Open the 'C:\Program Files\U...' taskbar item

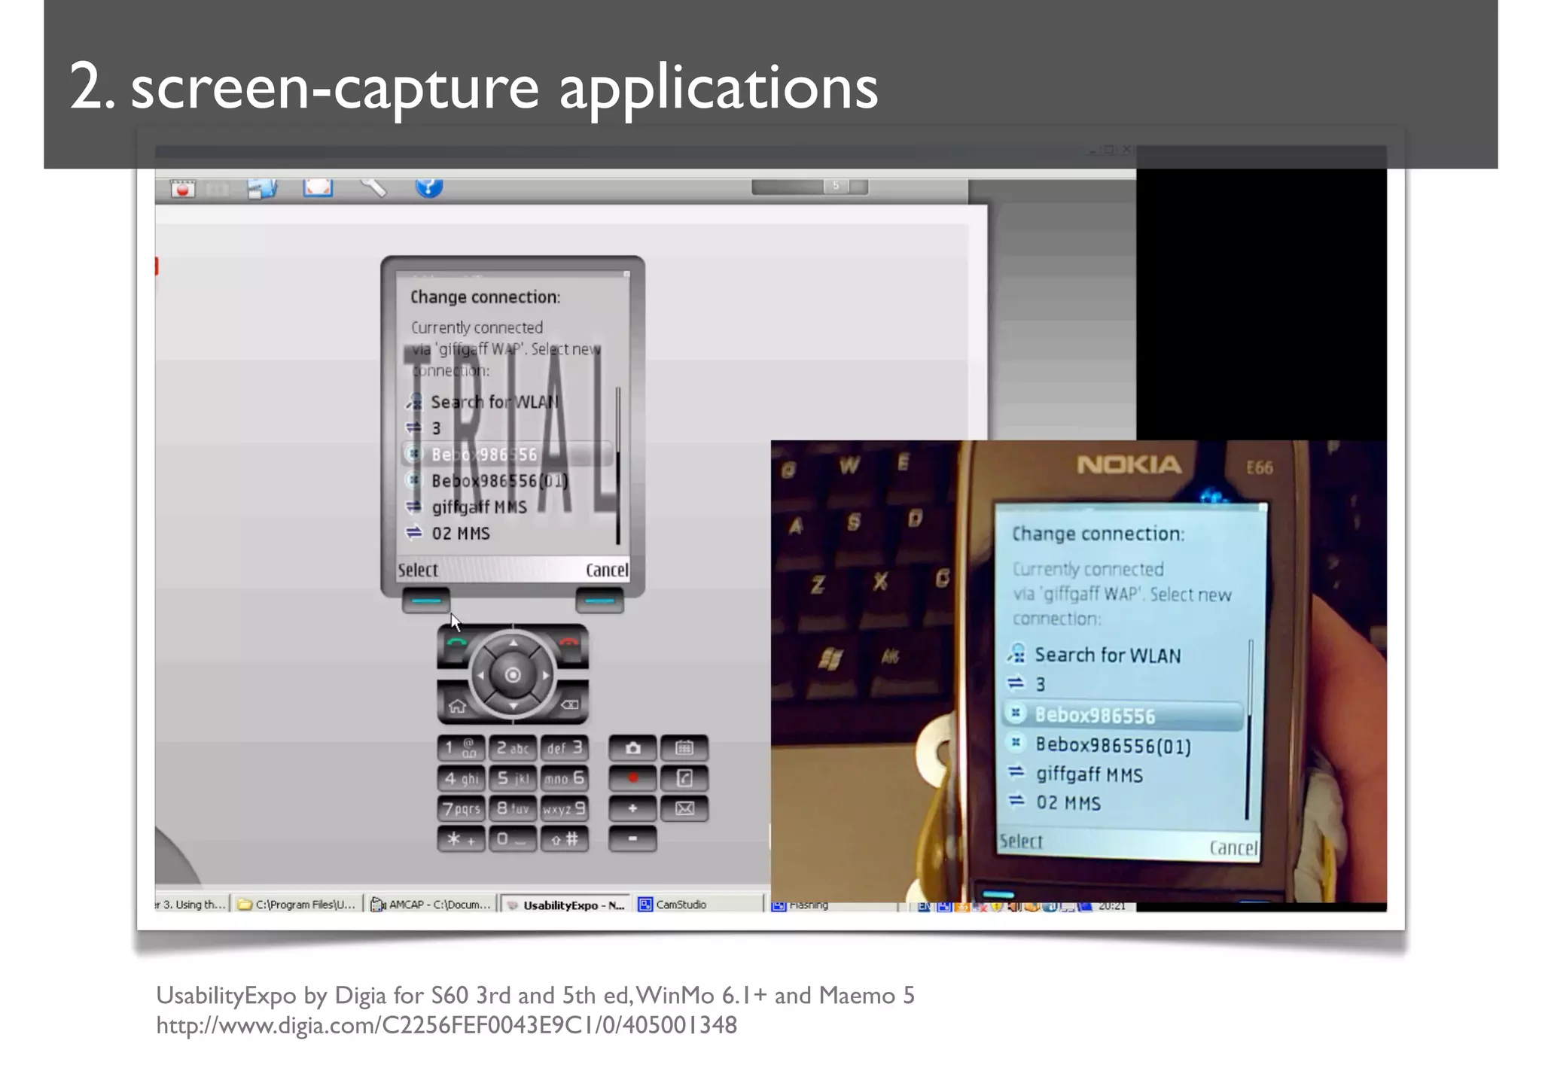point(297,905)
